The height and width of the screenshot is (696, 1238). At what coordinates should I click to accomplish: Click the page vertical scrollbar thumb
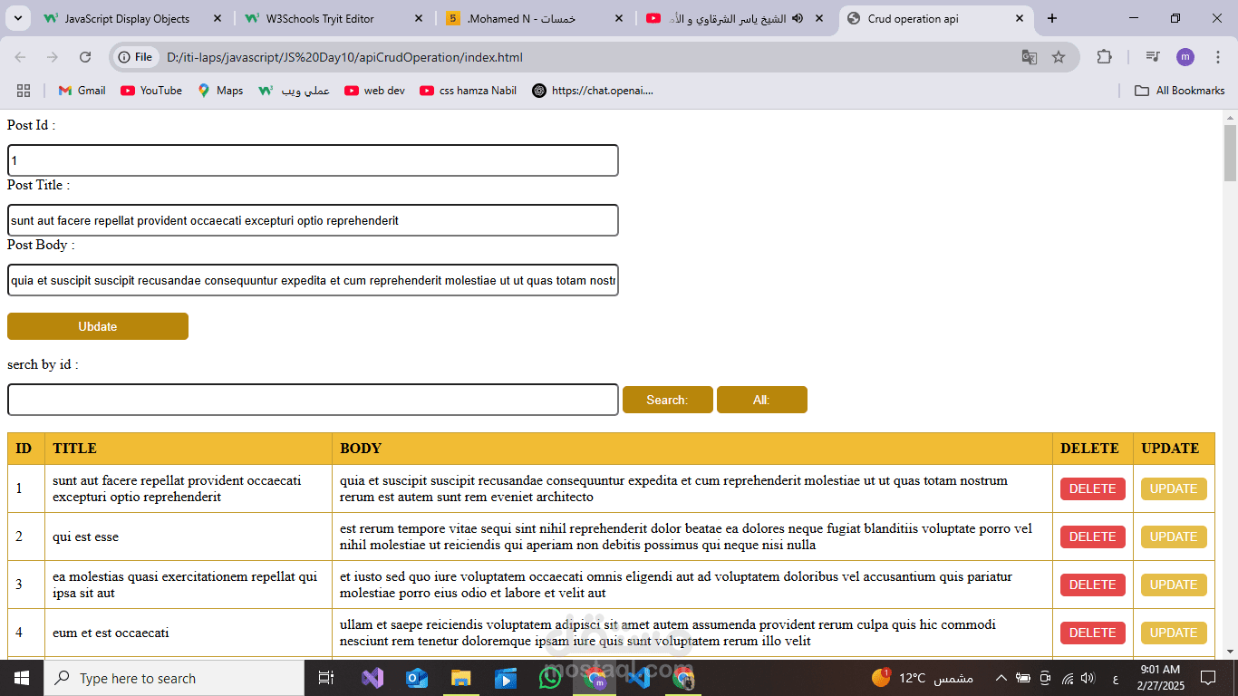[x=1230, y=153]
